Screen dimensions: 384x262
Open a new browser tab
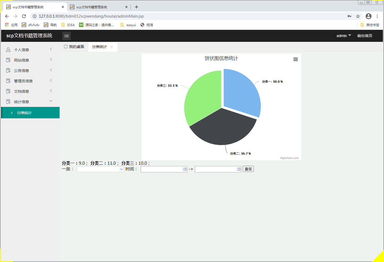pos(137,7)
